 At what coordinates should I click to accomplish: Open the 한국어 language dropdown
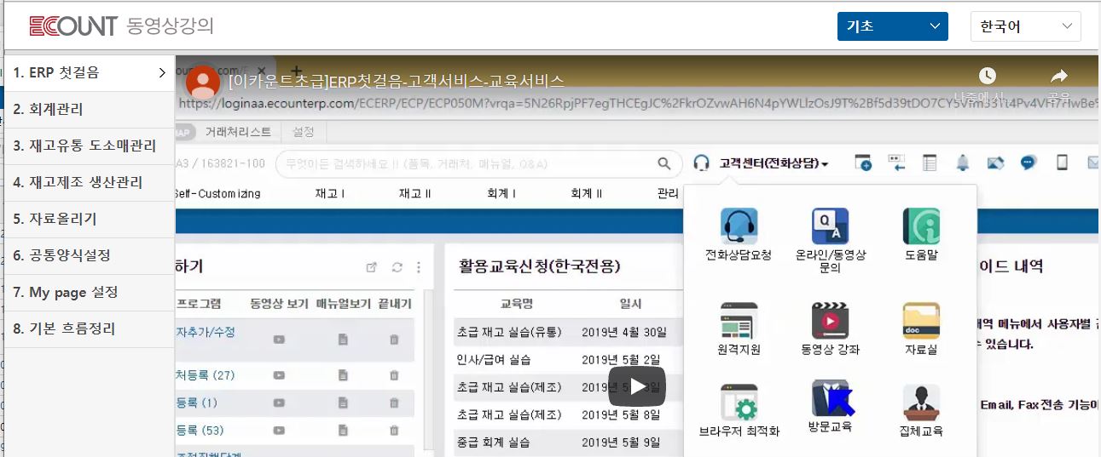[1026, 26]
